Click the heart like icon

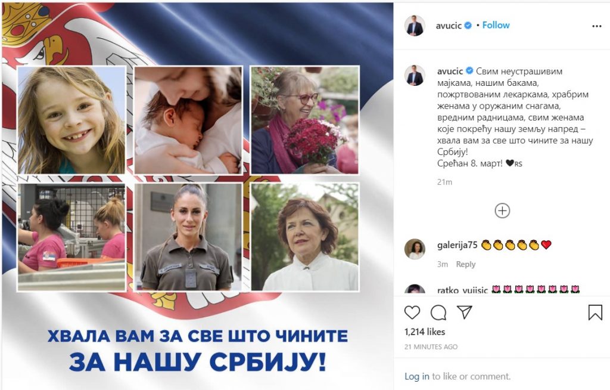412,312
